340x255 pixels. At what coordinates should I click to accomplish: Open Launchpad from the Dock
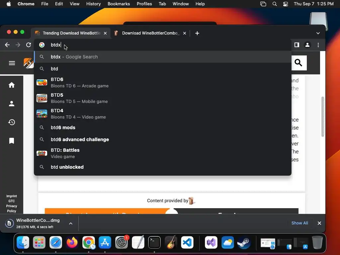(39, 242)
